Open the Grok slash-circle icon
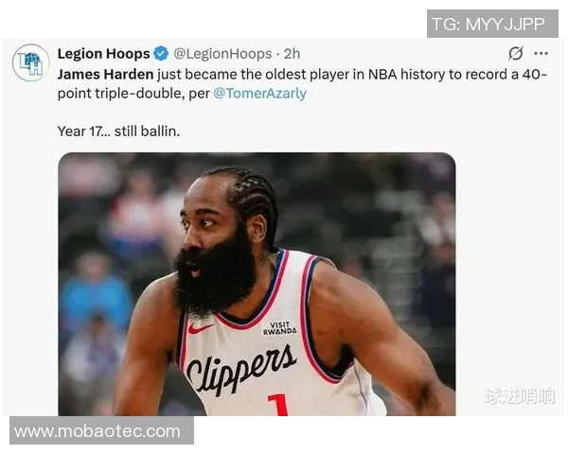Image resolution: width=568 pixels, height=454 pixels. coord(515,54)
